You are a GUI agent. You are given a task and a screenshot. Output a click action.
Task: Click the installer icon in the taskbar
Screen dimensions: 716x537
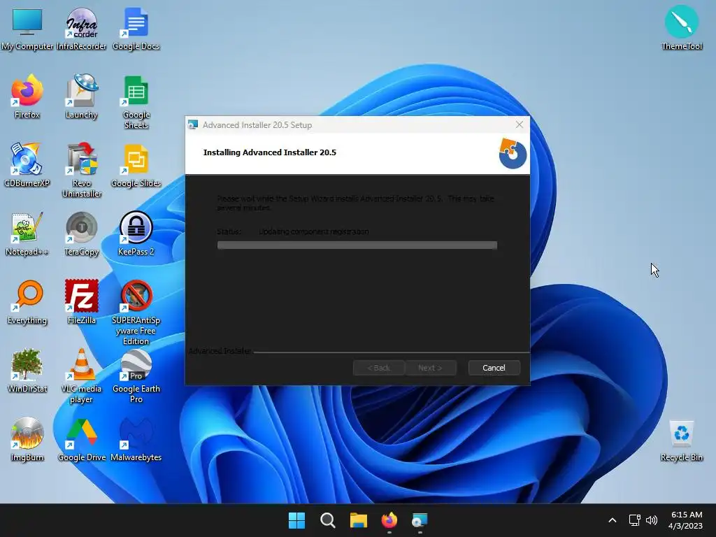[420, 520]
